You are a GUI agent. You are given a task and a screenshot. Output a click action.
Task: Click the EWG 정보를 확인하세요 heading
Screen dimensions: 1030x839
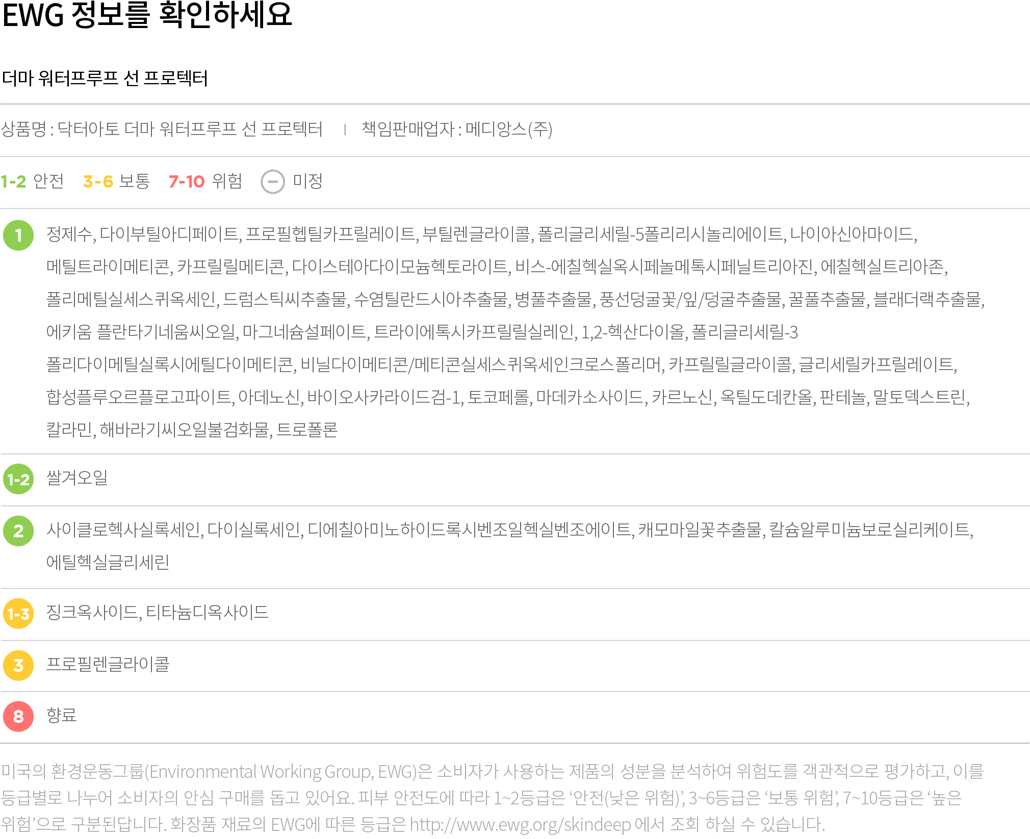(x=147, y=15)
